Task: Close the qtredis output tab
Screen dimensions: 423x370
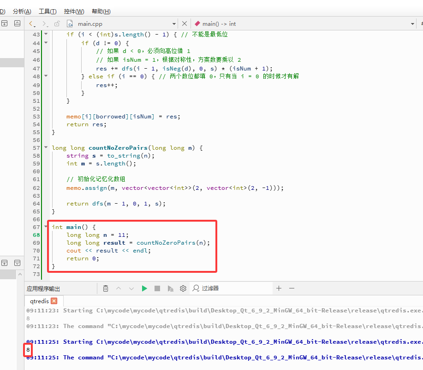Action: click(x=54, y=301)
